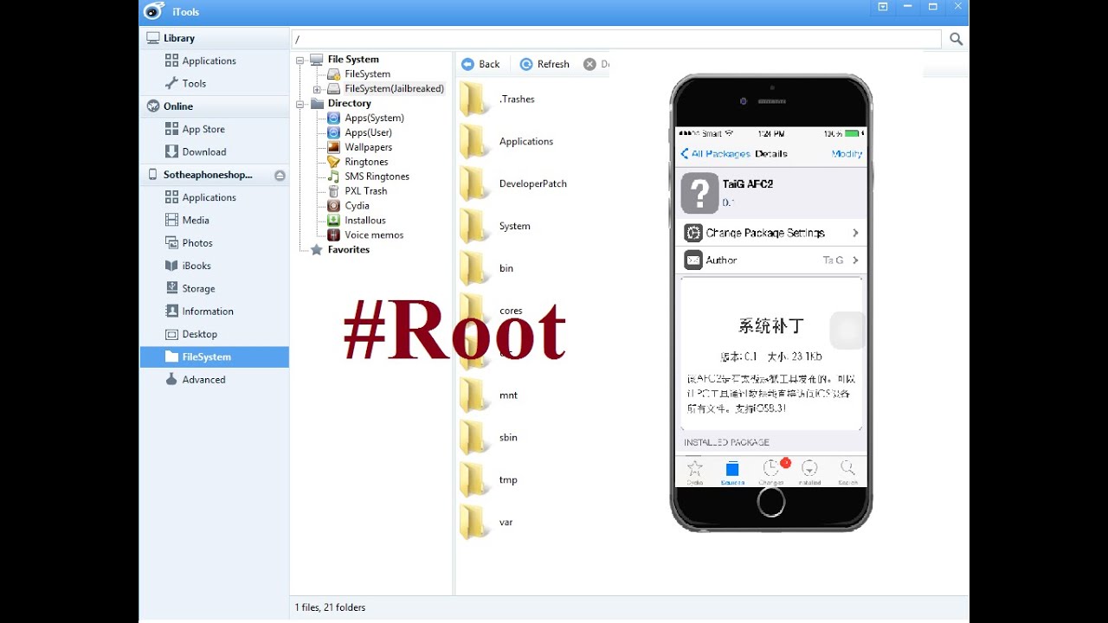Image resolution: width=1108 pixels, height=623 pixels.
Task: Open the var folder
Action: [486, 522]
